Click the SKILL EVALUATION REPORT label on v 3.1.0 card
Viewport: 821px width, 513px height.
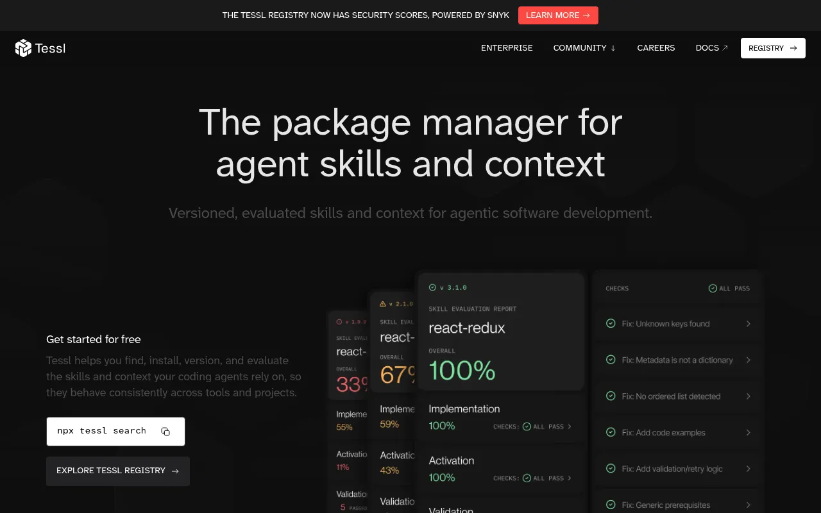pyautogui.click(x=473, y=309)
